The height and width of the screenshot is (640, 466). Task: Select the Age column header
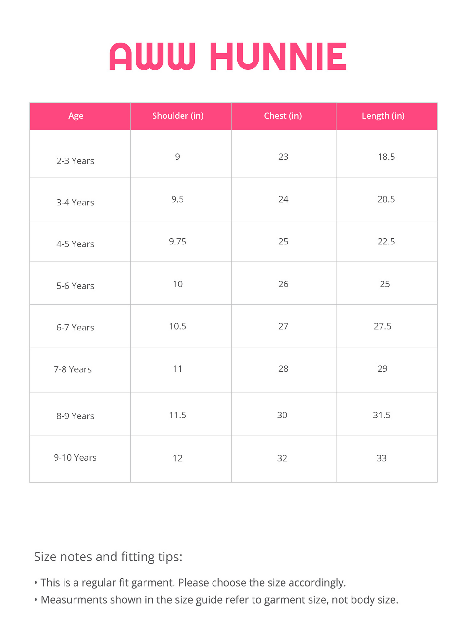tap(76, 116)
